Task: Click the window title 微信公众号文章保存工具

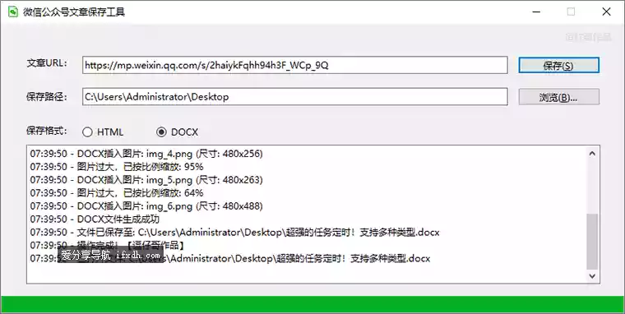Action: pos(74,12)
